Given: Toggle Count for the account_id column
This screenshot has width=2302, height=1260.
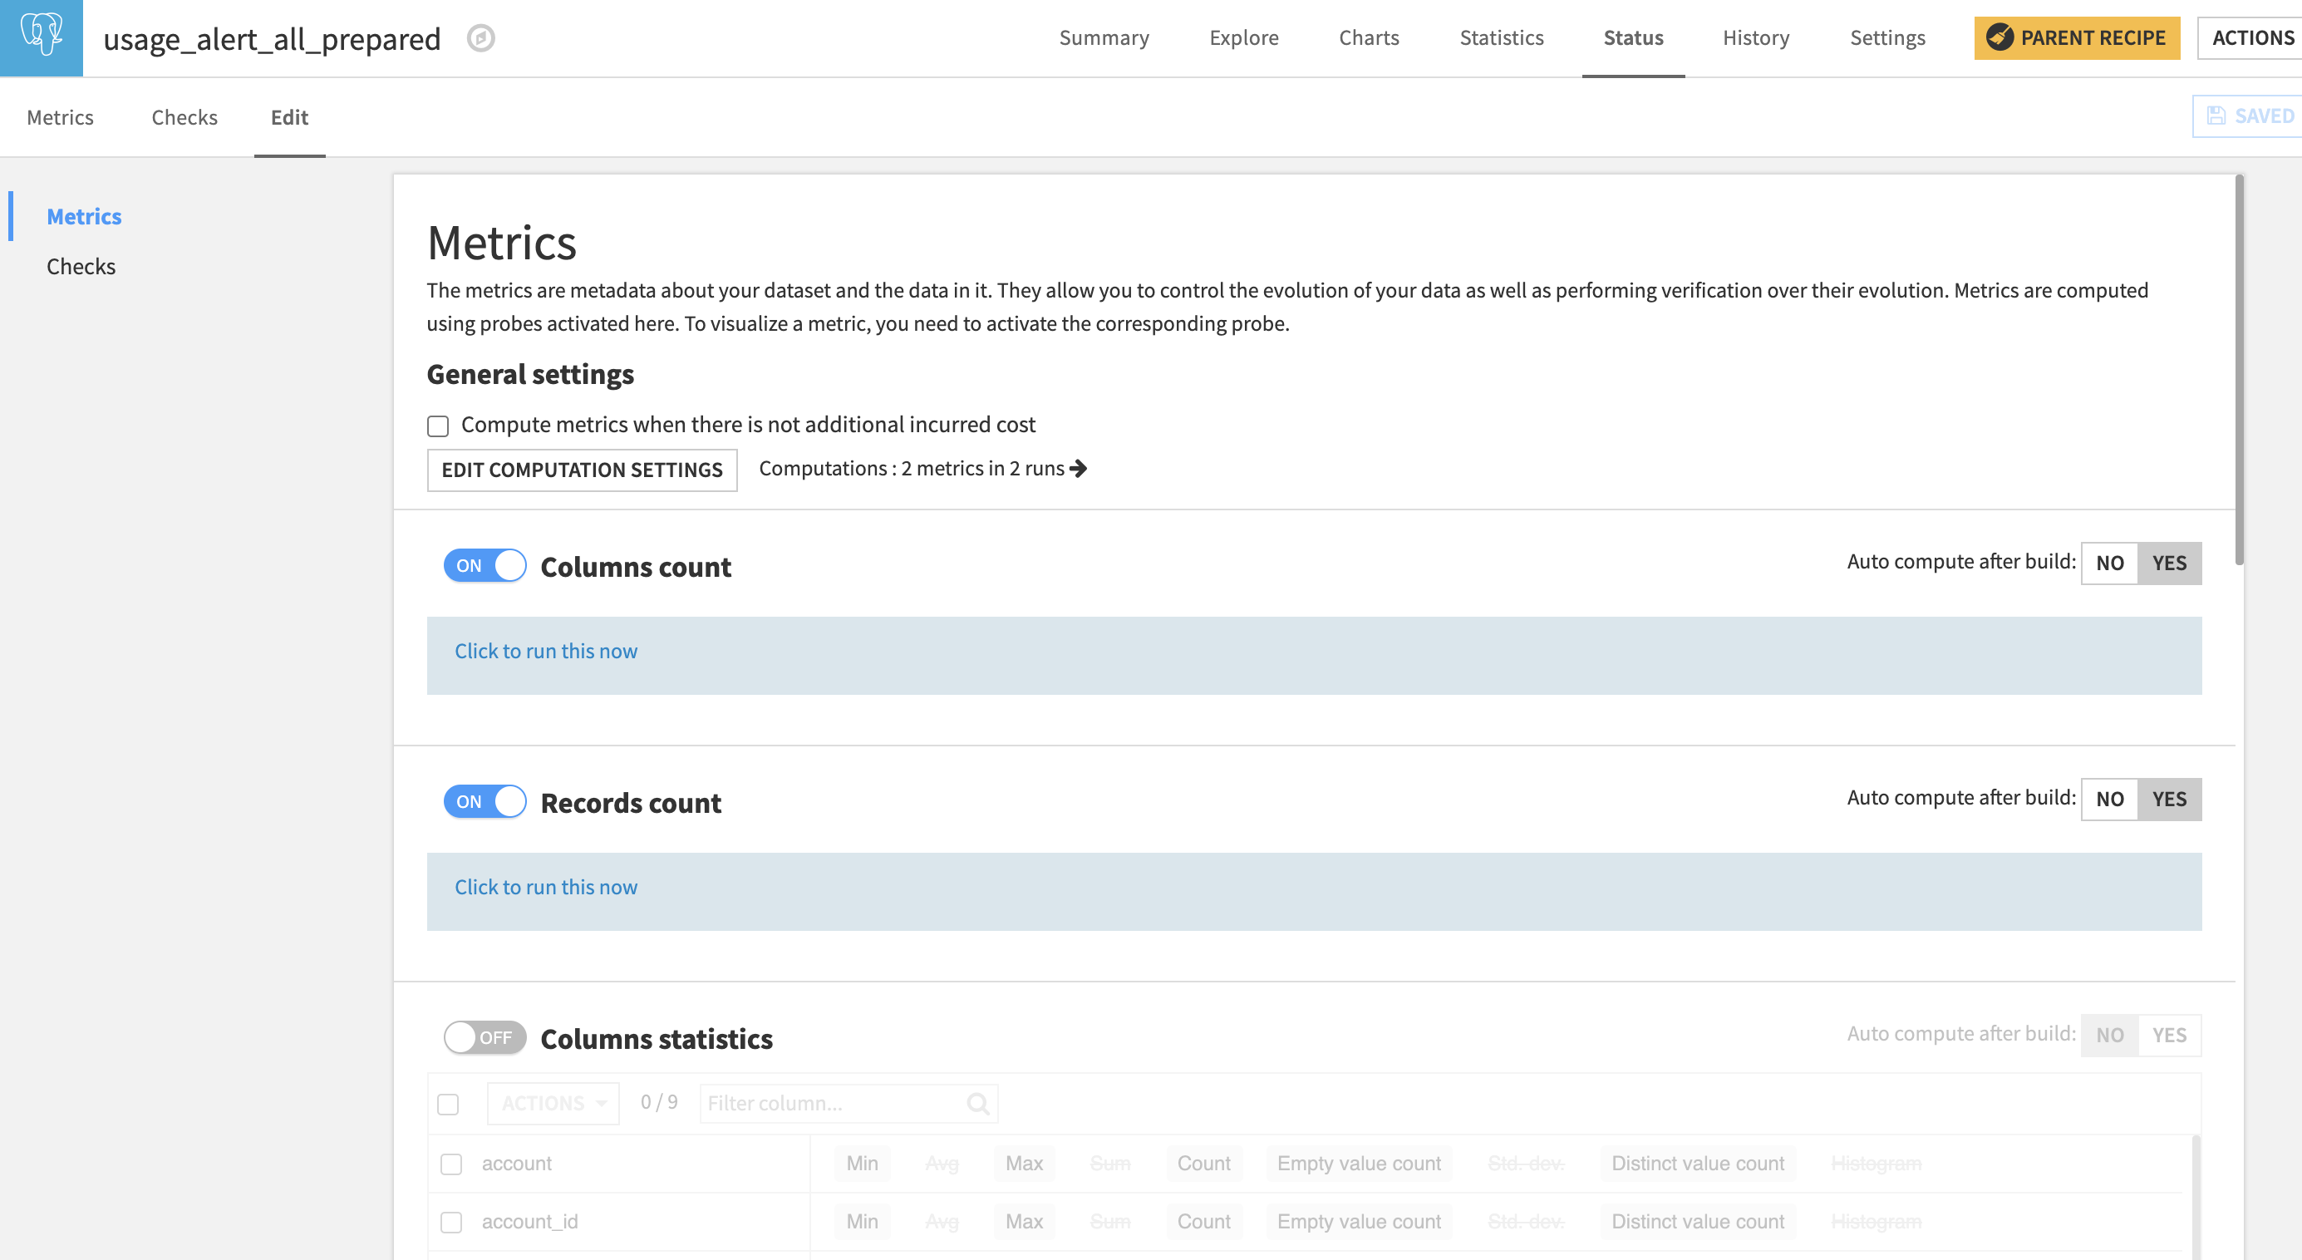Looking at the screenshot, I should pos(1203,1222).
